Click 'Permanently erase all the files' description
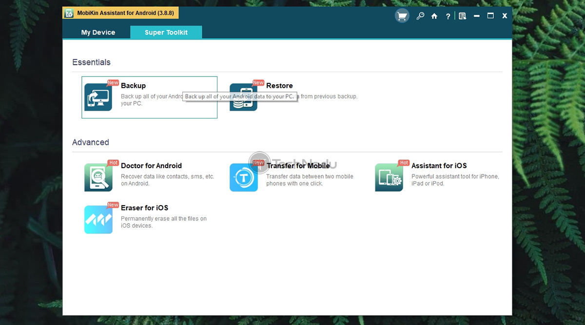 (164, 222)
